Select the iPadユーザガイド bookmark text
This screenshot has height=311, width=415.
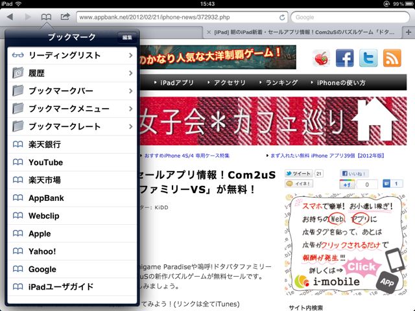[61, 286]
